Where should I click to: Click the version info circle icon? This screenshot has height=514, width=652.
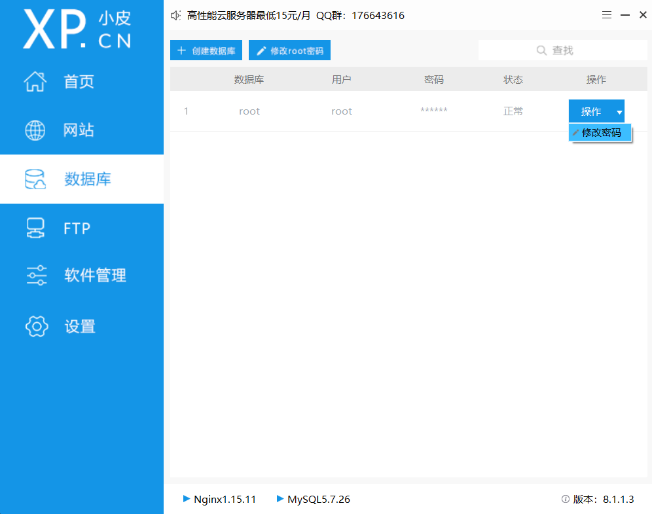tap(564, 499)
